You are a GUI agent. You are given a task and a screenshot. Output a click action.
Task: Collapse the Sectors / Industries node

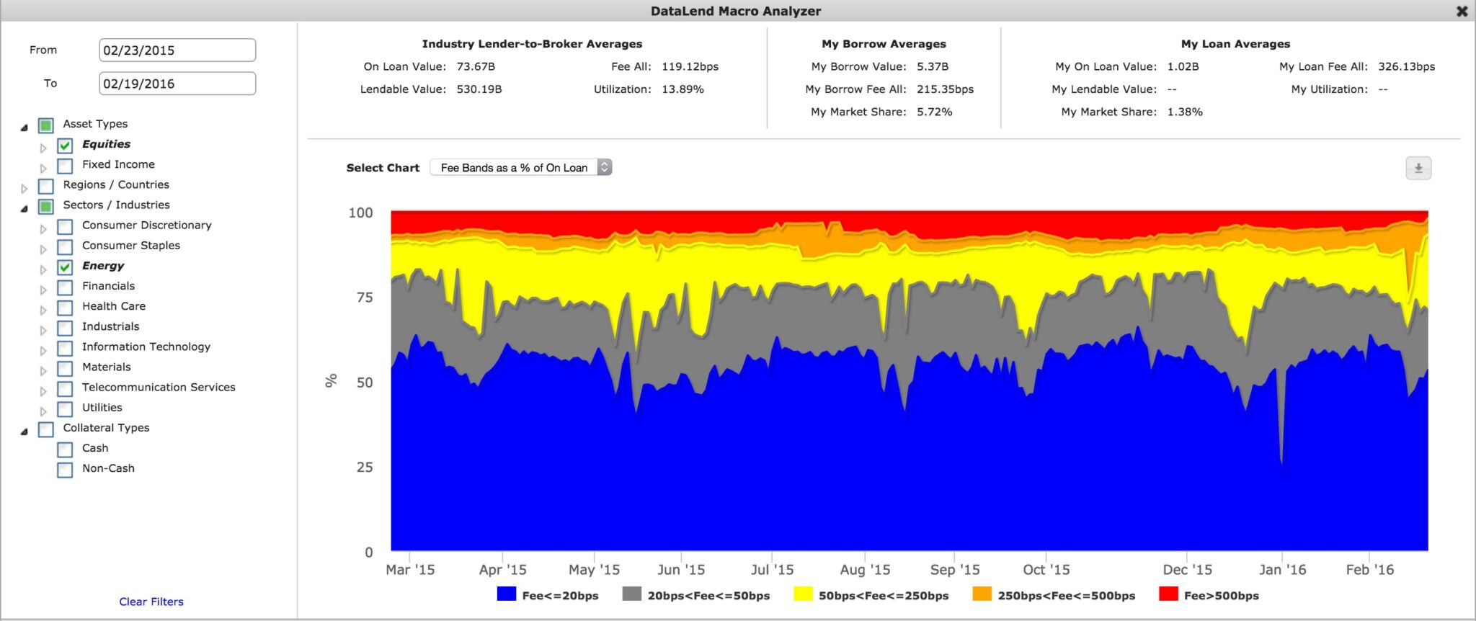tap(25, 209)
